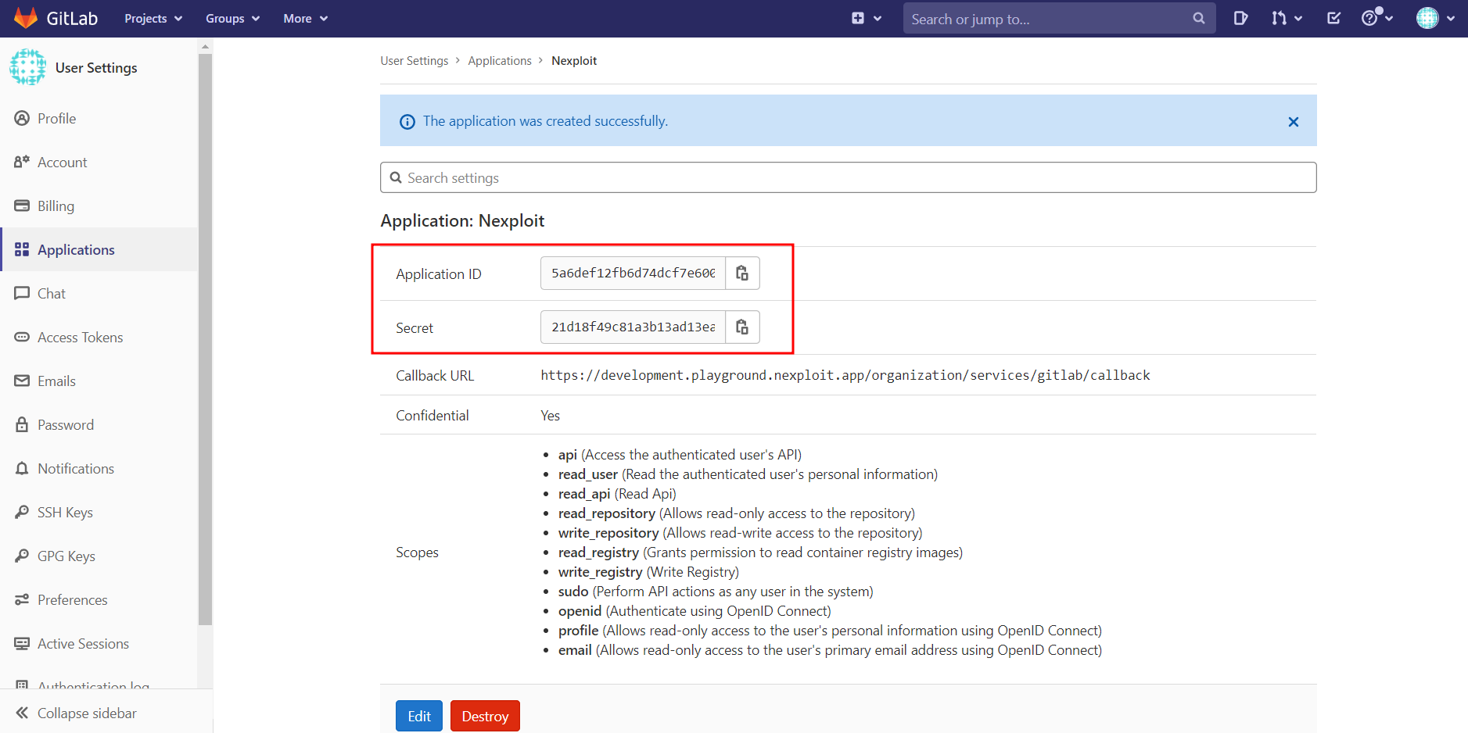1468x733 pixels.
Task: Click the Edit button
Action: point(419,716)
